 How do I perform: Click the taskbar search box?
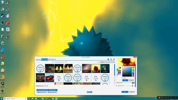(15, 99)
